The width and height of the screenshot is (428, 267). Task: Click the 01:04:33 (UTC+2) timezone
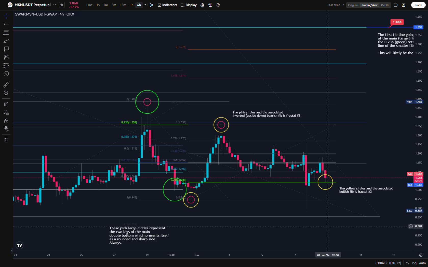click(388, 263)
